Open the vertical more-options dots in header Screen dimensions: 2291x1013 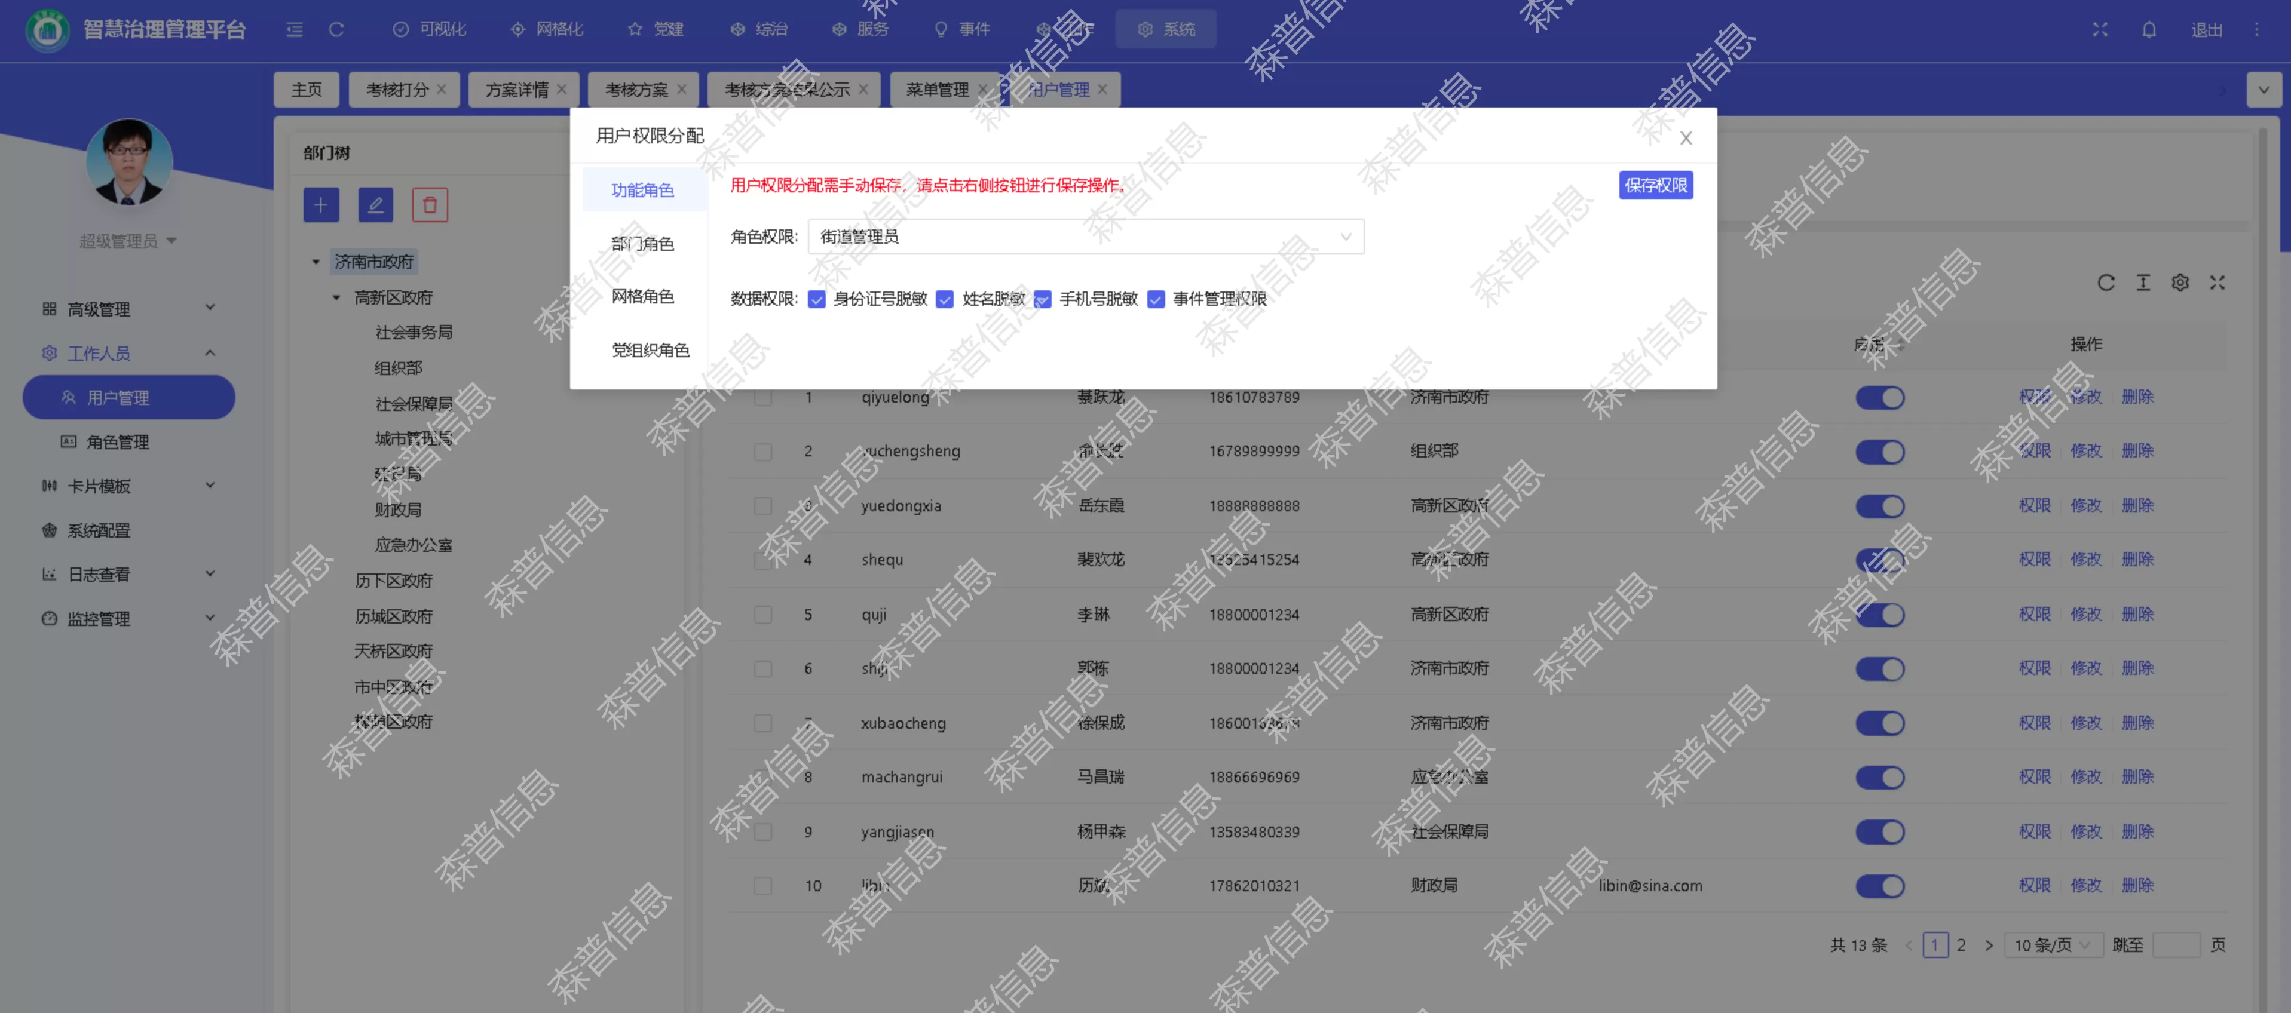point(2256,29)
